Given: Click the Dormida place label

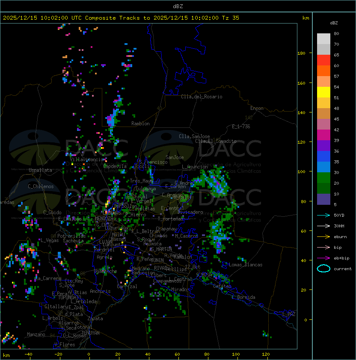Looking at the screenshot, I should tap(246, 297).
